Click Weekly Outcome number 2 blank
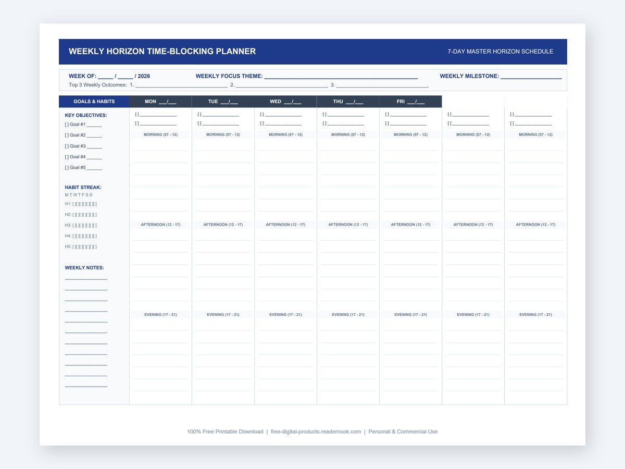625x469 pixels. coord(282,85)
